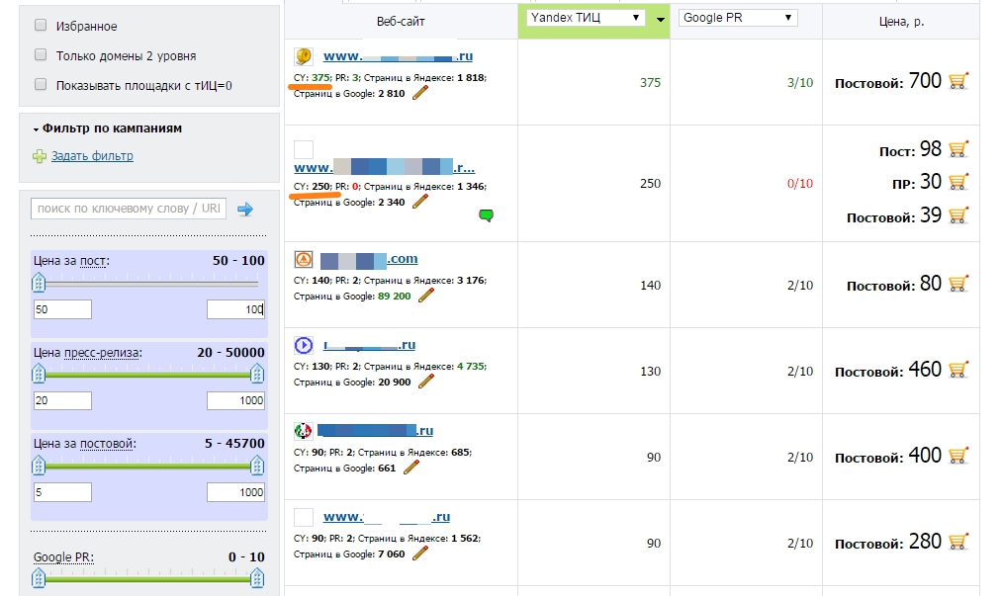Screen dimensions: 1002x596
Task: Add ПР 30 to cart
Action: point(957,182)
